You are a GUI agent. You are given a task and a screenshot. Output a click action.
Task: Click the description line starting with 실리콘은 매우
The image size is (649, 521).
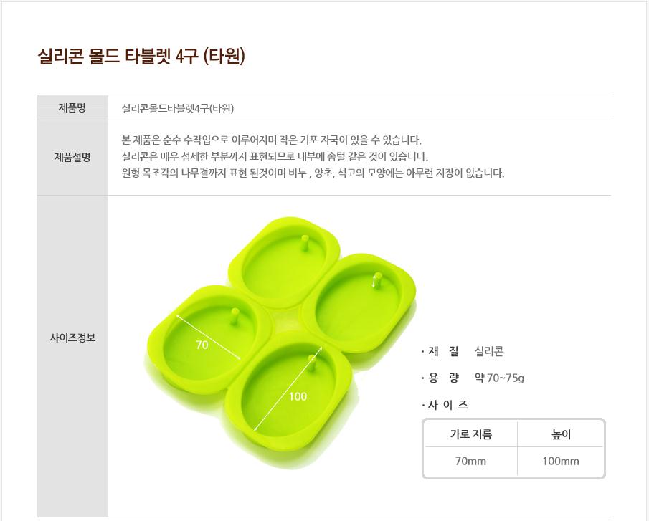[275, 156]
